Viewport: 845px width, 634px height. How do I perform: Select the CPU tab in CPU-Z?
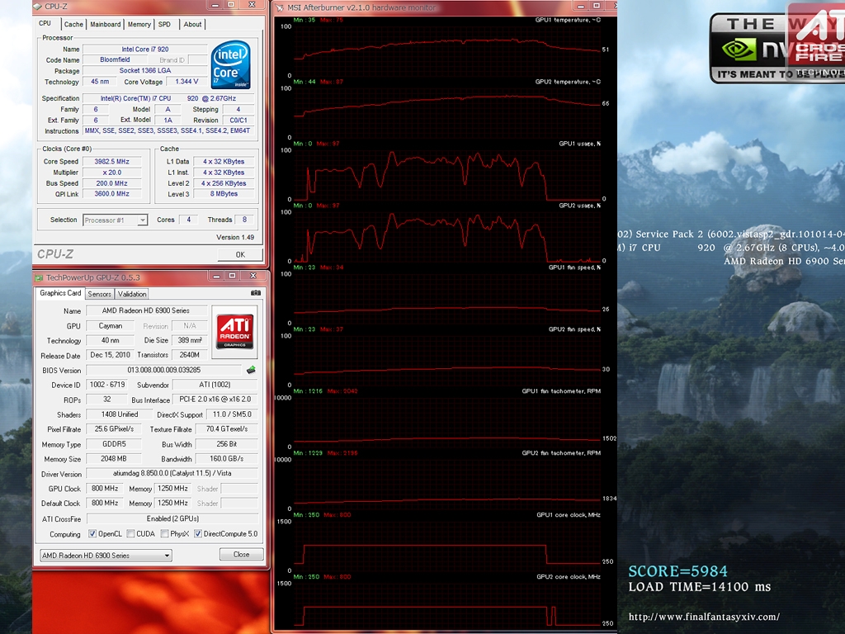click(45, 23)
